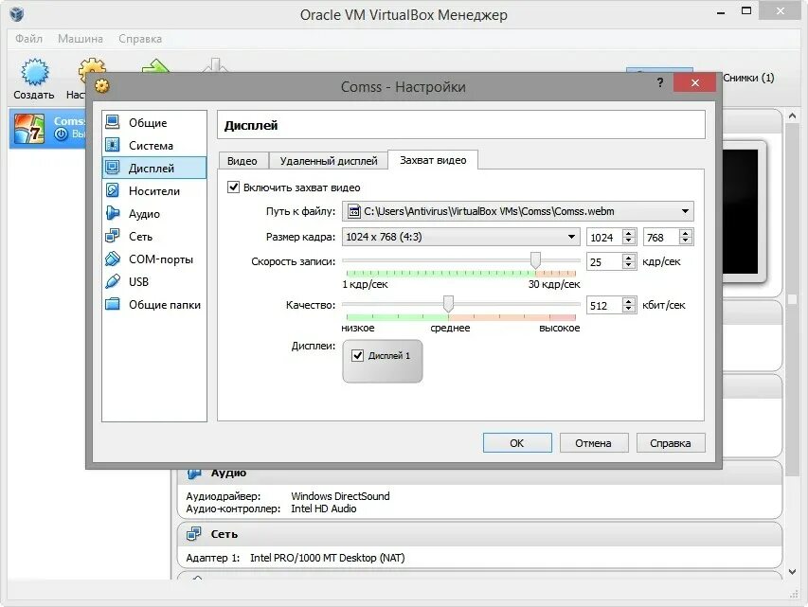808x607 pixels.
Task: Click the bitrate field 512
Action: (604, 305)
